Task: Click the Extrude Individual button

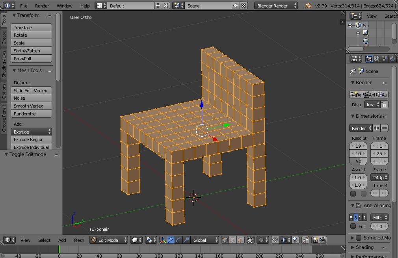Action: [31, 147]
